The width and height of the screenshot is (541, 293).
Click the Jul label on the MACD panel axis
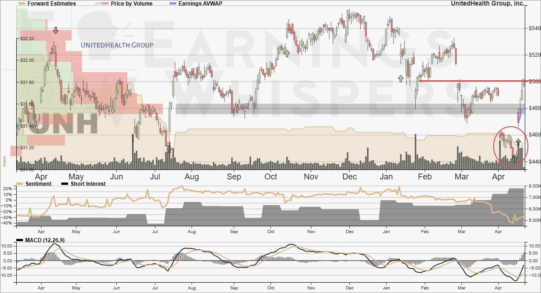pos(155,288)
